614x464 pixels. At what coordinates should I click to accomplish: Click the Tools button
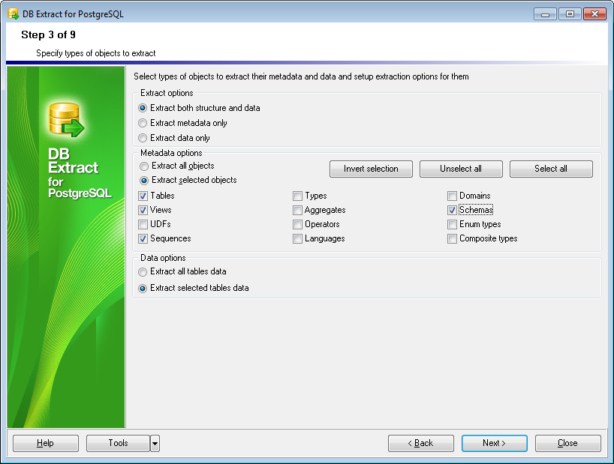point(118,443)
